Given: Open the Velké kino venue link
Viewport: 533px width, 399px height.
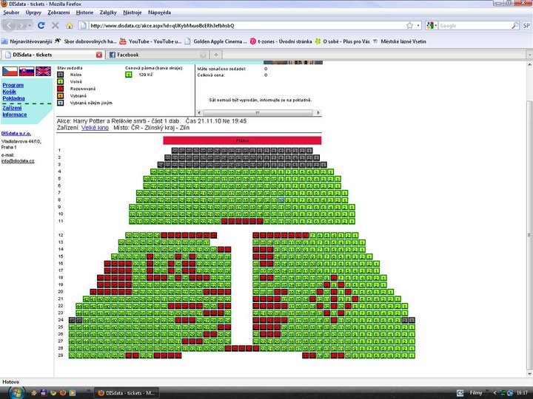Looking at the screenshot, I should coord(95,128).
